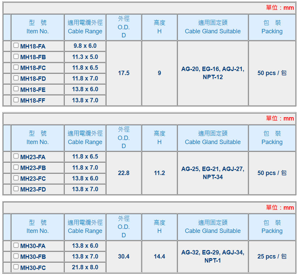Click the 9.8 x 6.0 cable range cell
Image resolution: width=298 pixels, height=275 pixels.
(85, 46)
